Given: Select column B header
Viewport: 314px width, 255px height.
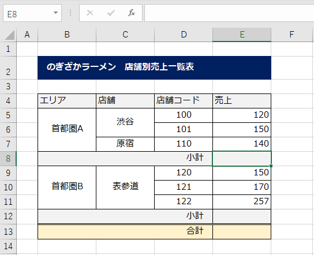Looking at the screenshot, I should 67,35.
